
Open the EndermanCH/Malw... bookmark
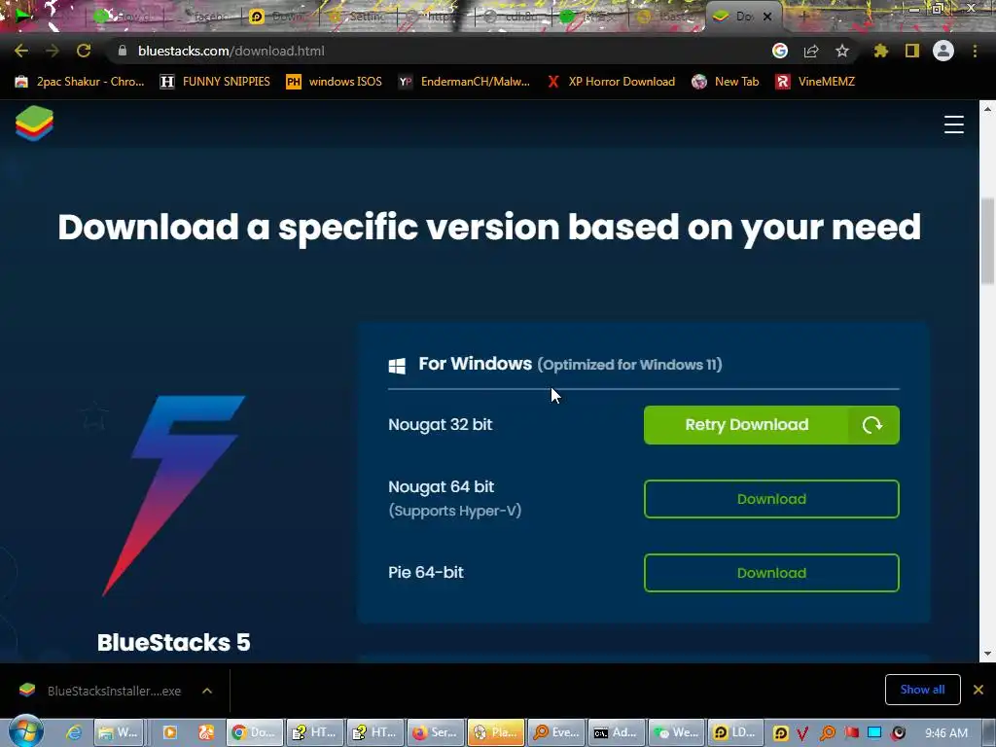(464, 82)
